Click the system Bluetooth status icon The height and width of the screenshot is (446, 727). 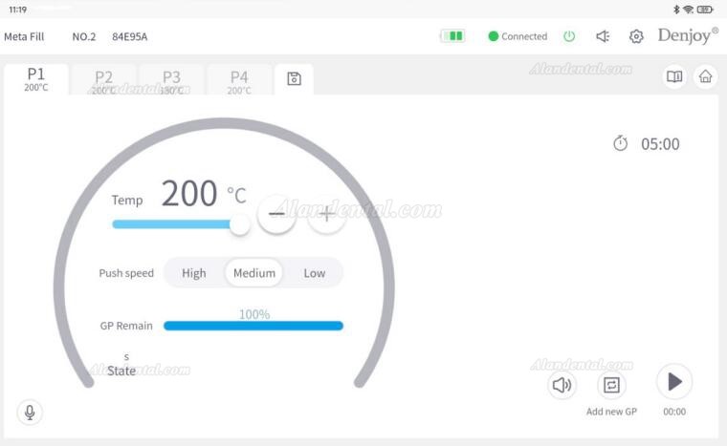[x=676, y=10]
